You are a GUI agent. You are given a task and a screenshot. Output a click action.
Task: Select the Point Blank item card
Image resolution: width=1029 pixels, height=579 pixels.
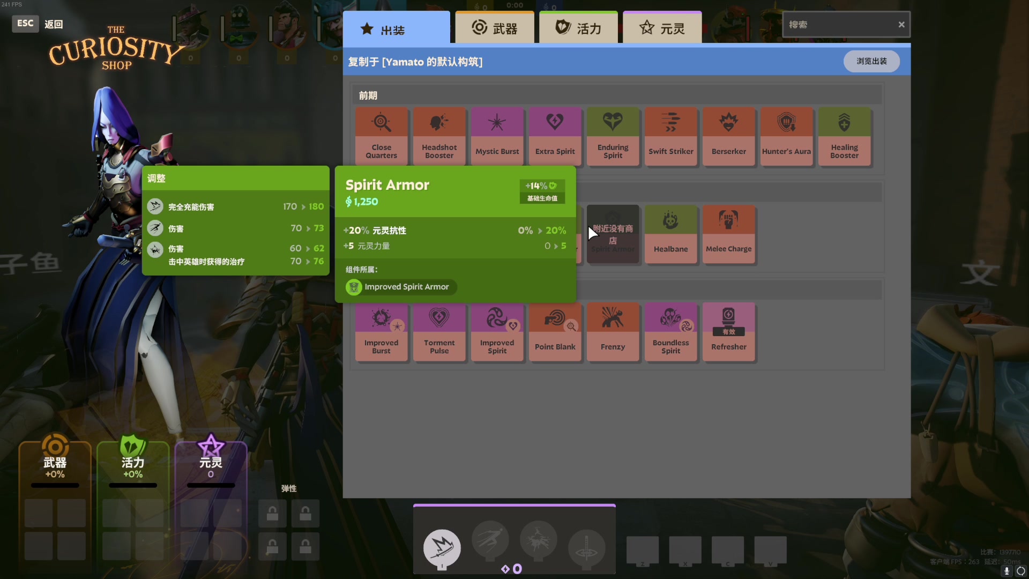point(555,332)
